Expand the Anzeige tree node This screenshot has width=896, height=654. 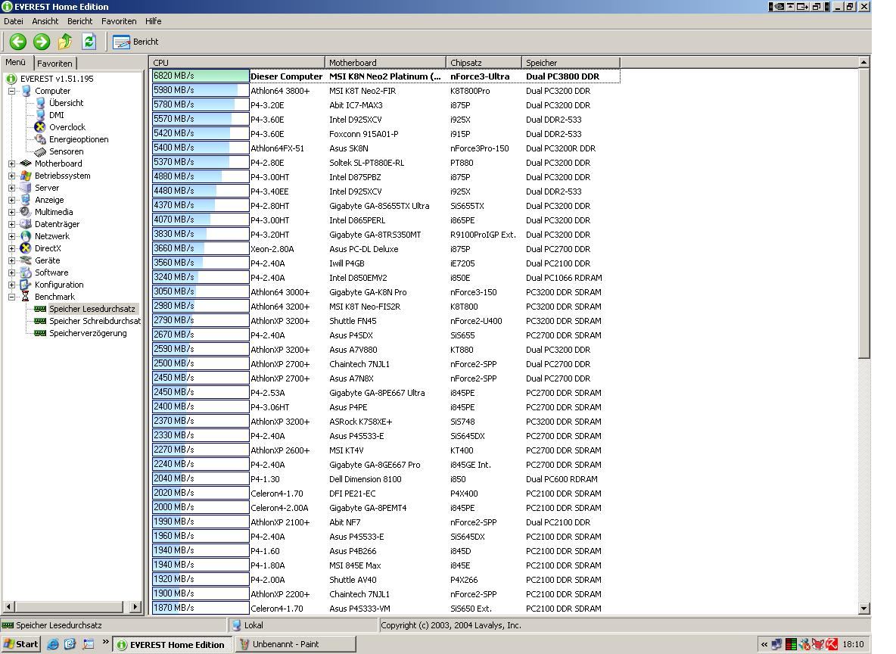(x=11, y=200)
